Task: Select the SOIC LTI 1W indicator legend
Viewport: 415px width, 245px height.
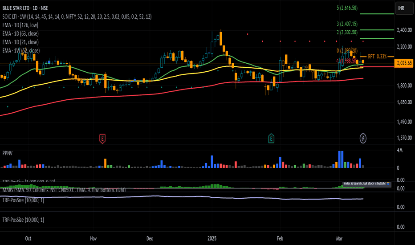Action: point(77,16)
